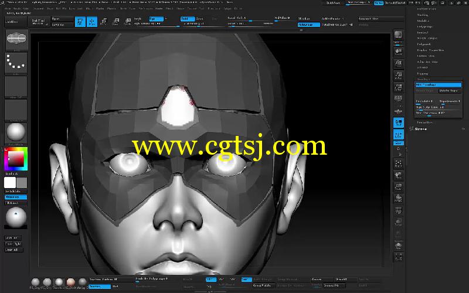
Task: Click the light direction sphere
Action: point(16,217)
